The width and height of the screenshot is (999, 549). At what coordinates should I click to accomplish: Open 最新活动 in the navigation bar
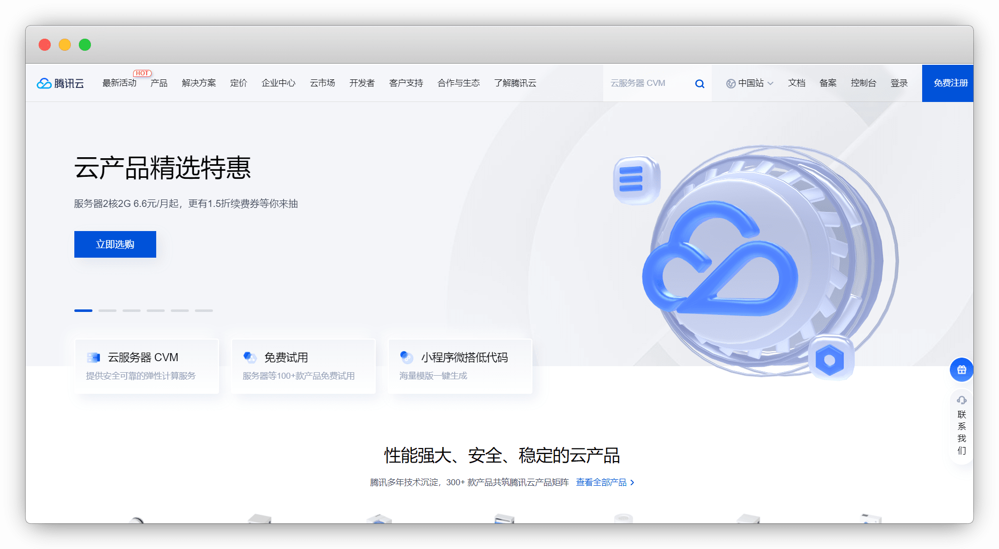tap(120, 83)
